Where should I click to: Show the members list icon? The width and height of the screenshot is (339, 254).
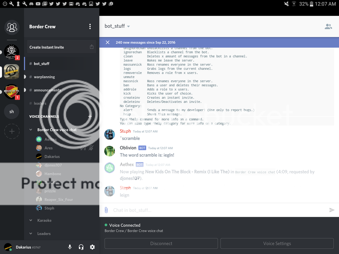328,26
